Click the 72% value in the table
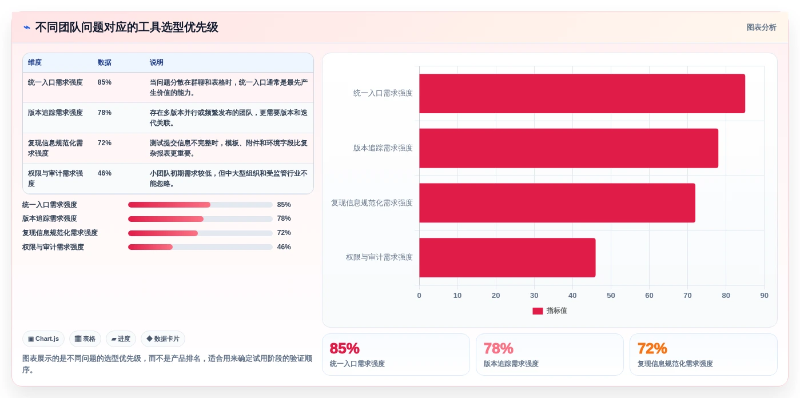 (x=105, y=143)
